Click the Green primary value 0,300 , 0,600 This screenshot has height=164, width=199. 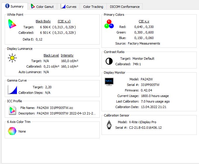pyautogui.click(x=144, y=32)
